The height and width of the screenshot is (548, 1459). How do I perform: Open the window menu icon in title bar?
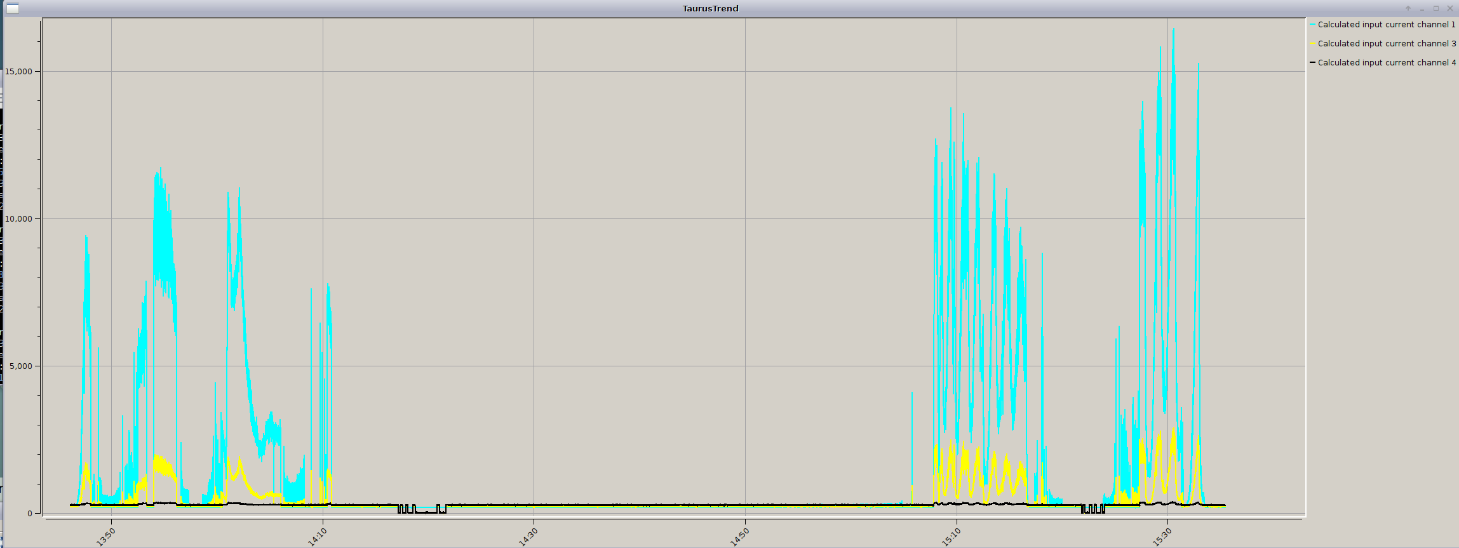point(13,8)
